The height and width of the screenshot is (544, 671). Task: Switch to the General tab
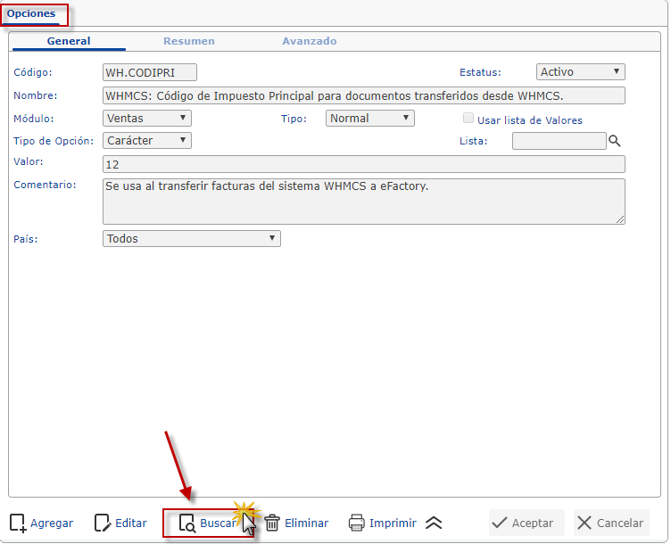69,41
